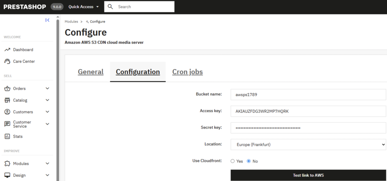Focus the Secret key field
The width and height of the screenshot is (387, 181).
[308, 128]
